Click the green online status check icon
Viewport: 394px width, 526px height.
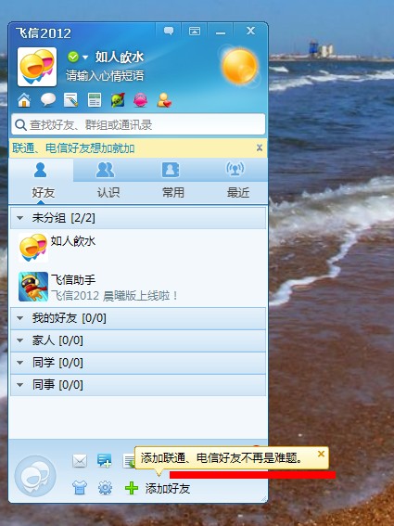73,57
